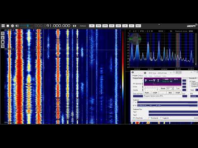Click the pause icon in the waterfall side toolbar
198x148 pixels.
pyautogui.click(x=2, y=38)
